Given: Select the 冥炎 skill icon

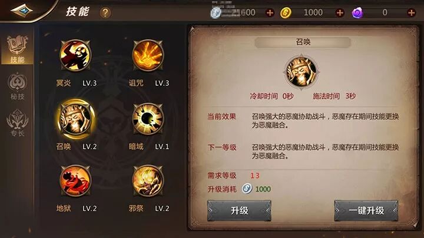Looking at the screenshot, I should 75,56.
